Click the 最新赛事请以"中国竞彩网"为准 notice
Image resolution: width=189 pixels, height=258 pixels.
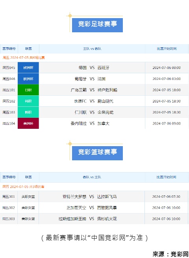[x=94, y=238]
